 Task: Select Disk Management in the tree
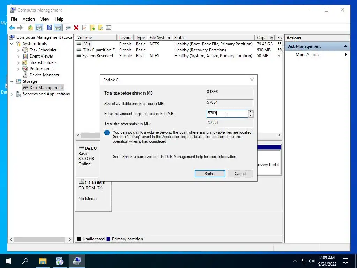click(46, 88)
